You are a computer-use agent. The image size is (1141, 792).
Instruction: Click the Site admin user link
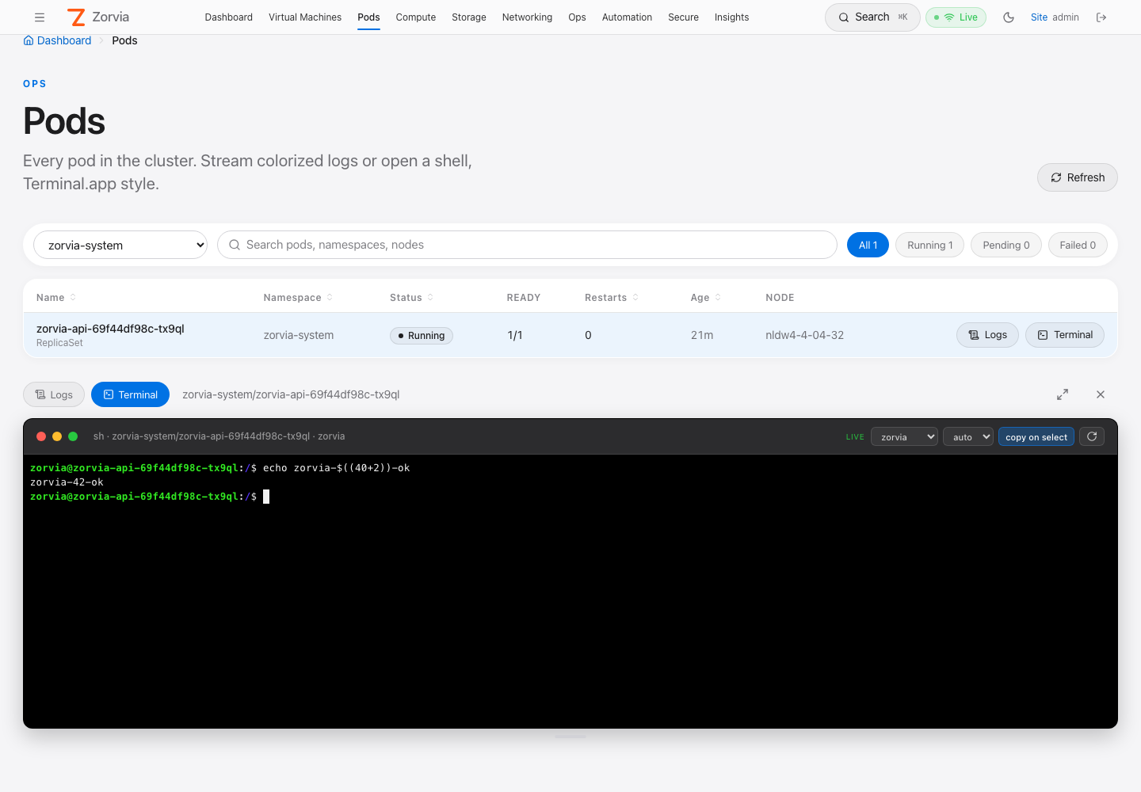[x=1055, y=17]
